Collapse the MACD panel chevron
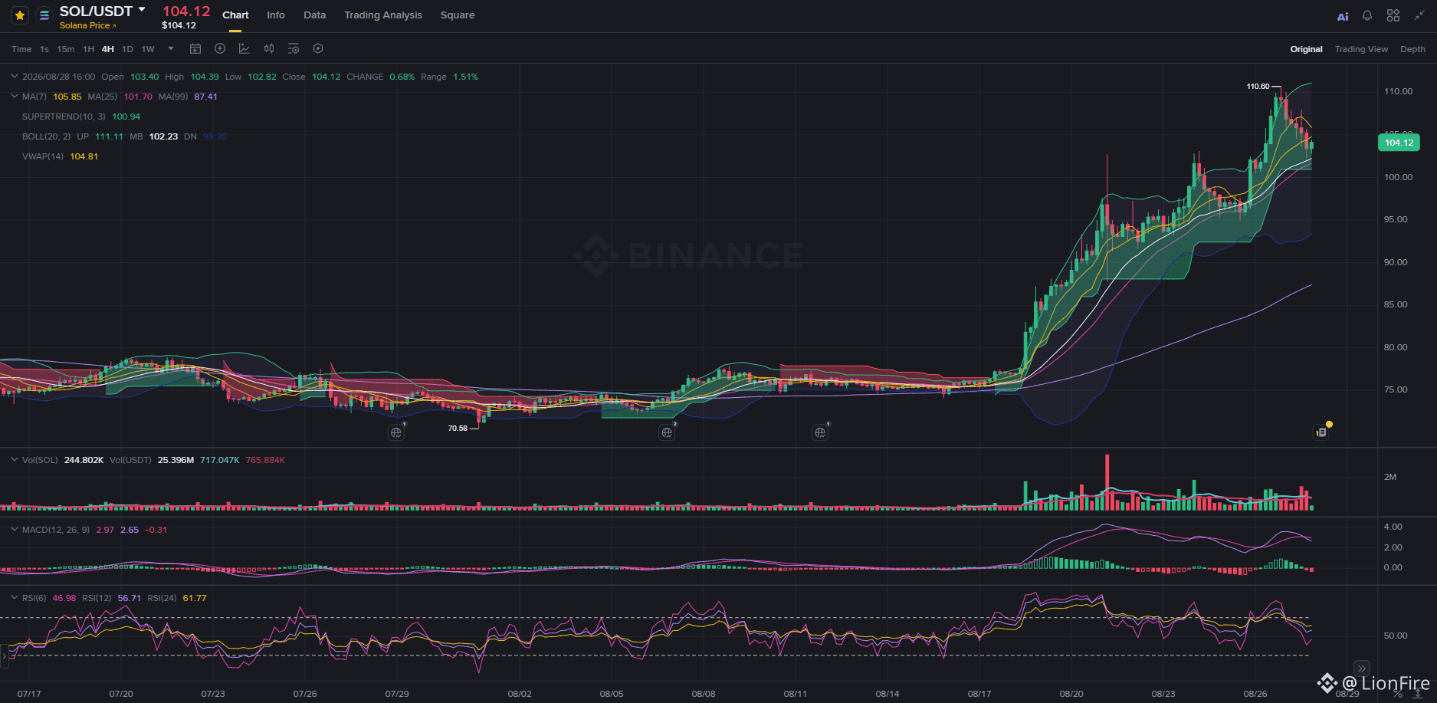Viewport: 1437px width, 703px height. 14,530
